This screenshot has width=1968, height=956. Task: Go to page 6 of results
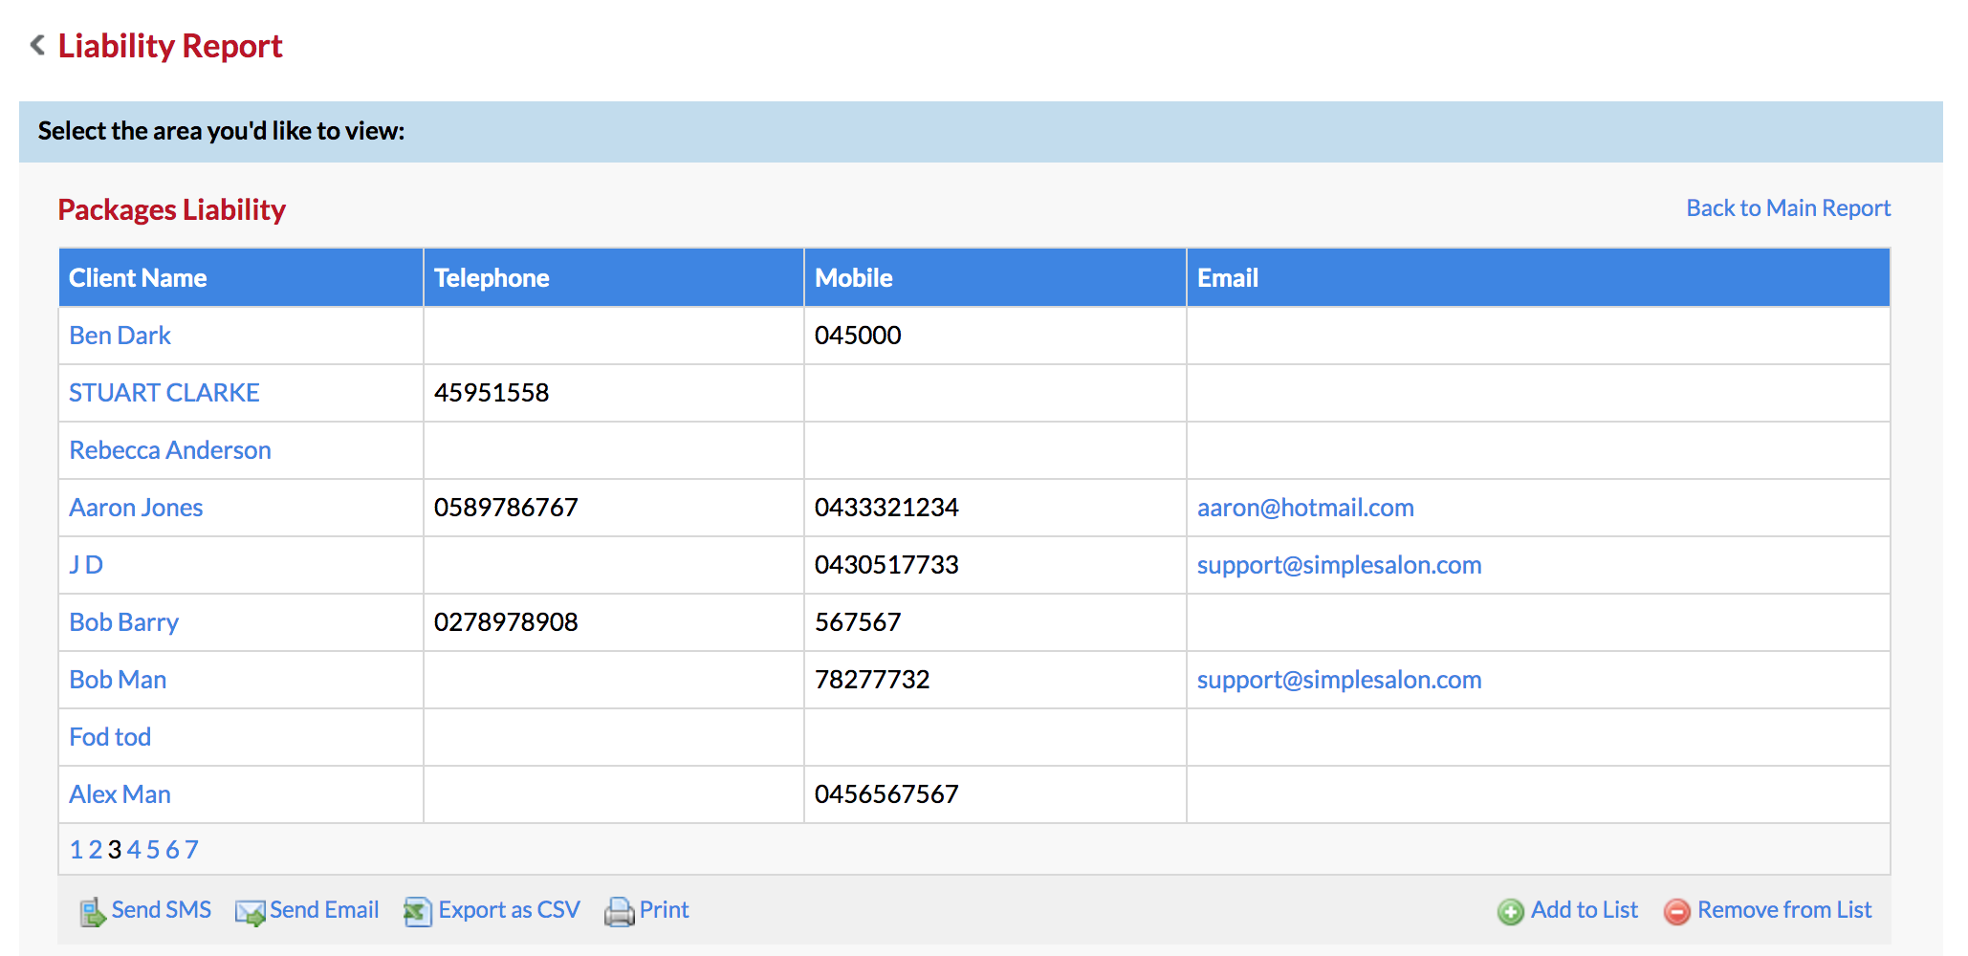(172, 850)
